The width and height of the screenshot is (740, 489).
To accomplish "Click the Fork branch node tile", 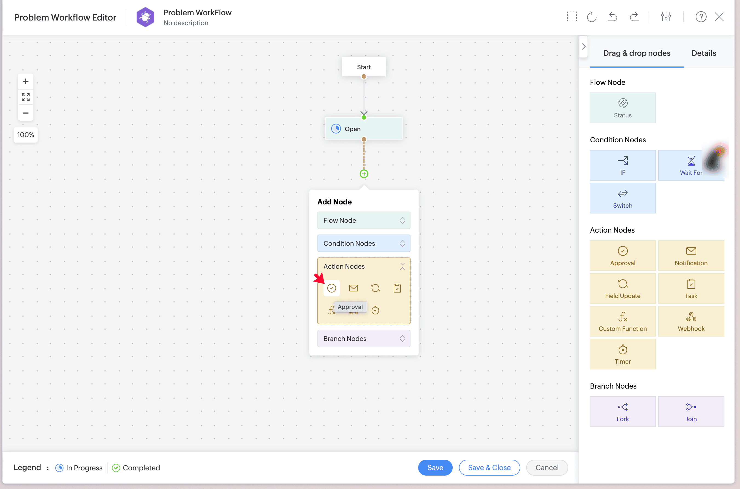I will tap(622, 411).
